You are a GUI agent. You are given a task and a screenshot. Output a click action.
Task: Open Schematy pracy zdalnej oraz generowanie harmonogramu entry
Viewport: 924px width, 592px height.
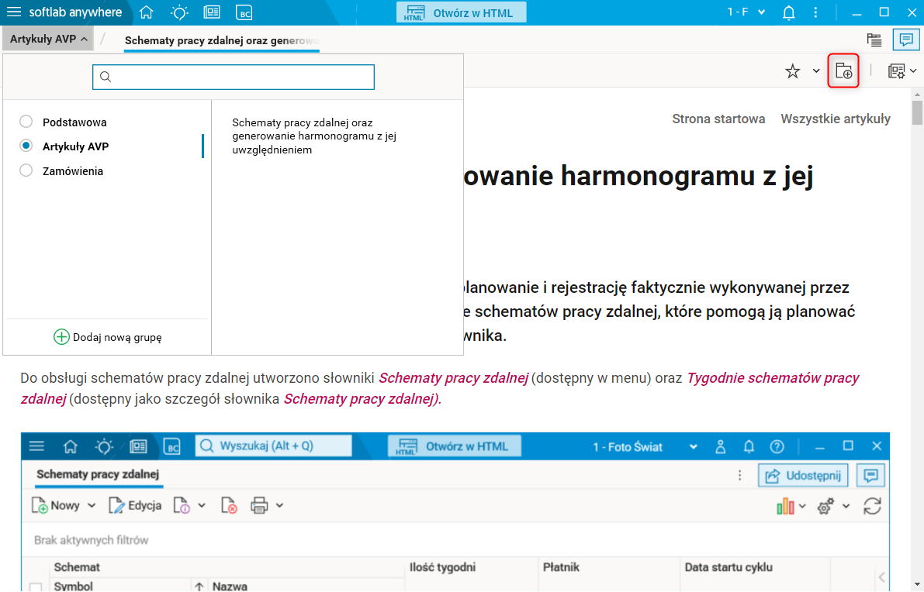314,136
